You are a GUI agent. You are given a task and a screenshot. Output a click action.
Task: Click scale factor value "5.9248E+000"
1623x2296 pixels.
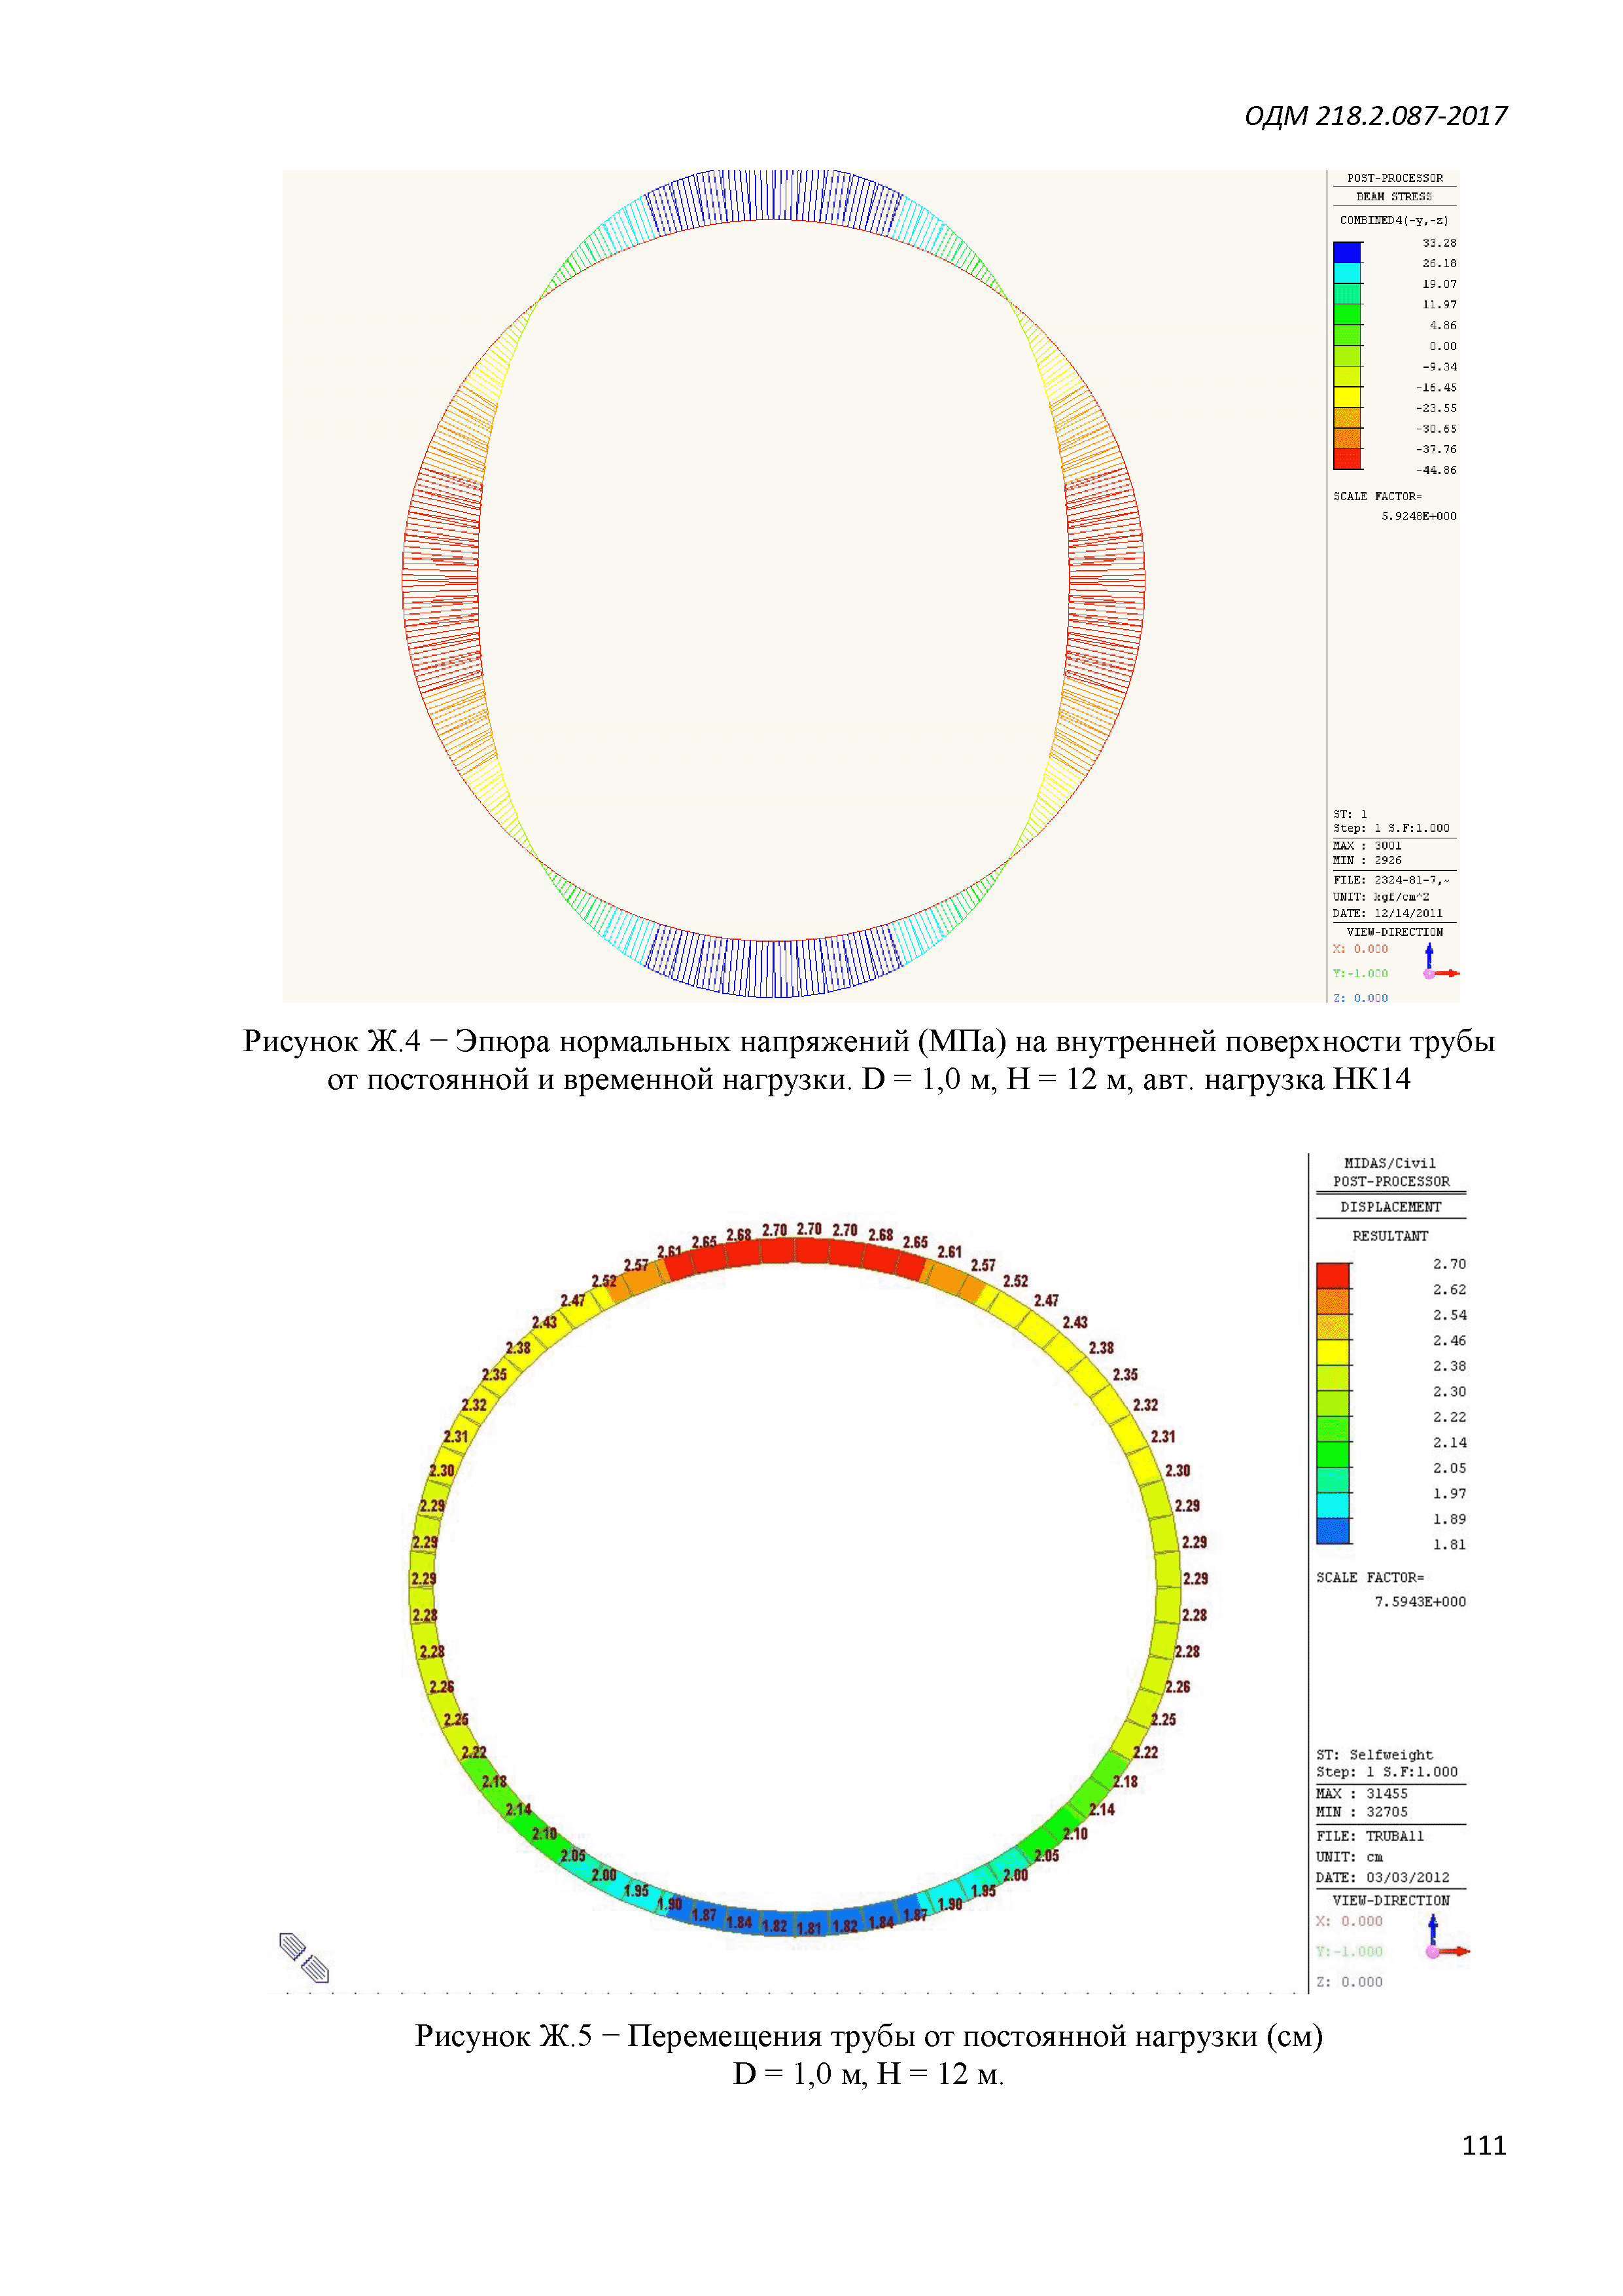pyautogui.click(x=1418, y=516)
